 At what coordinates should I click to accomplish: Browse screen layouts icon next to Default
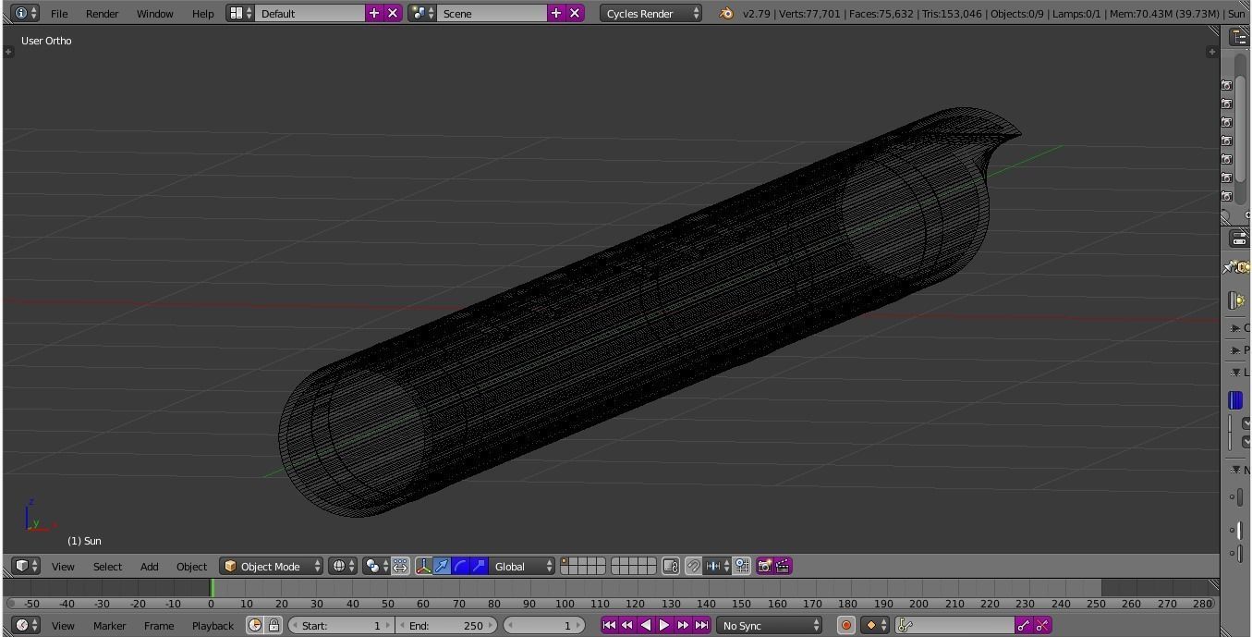(240, 13)
